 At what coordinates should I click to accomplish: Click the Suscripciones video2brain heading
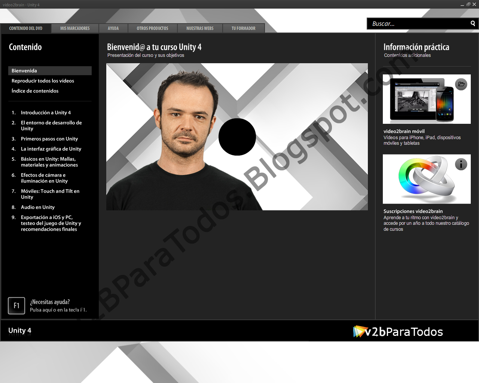[x=413, y=211]
